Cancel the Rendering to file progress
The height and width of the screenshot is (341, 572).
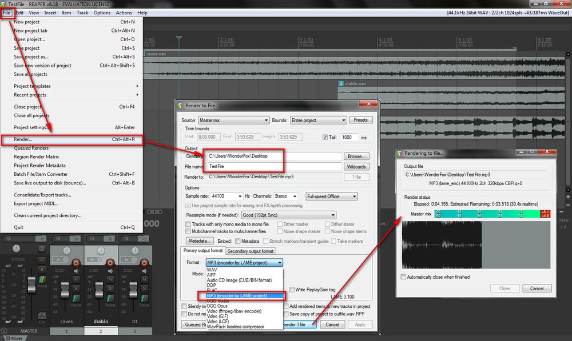pyautogui.click(x=537, y=288)
